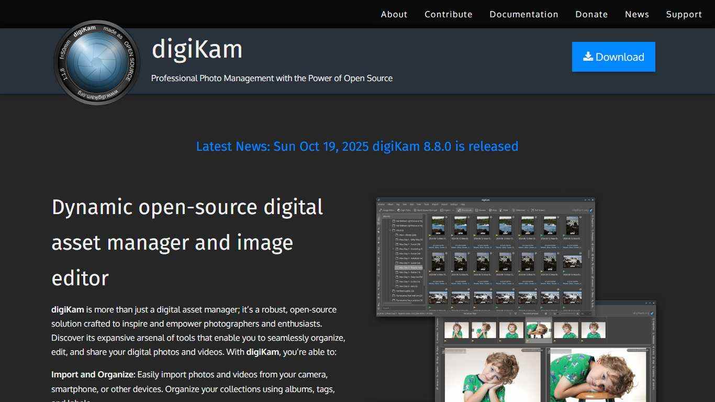Click the Download button
The image size is (715, 402).
(x=613, y=57)
